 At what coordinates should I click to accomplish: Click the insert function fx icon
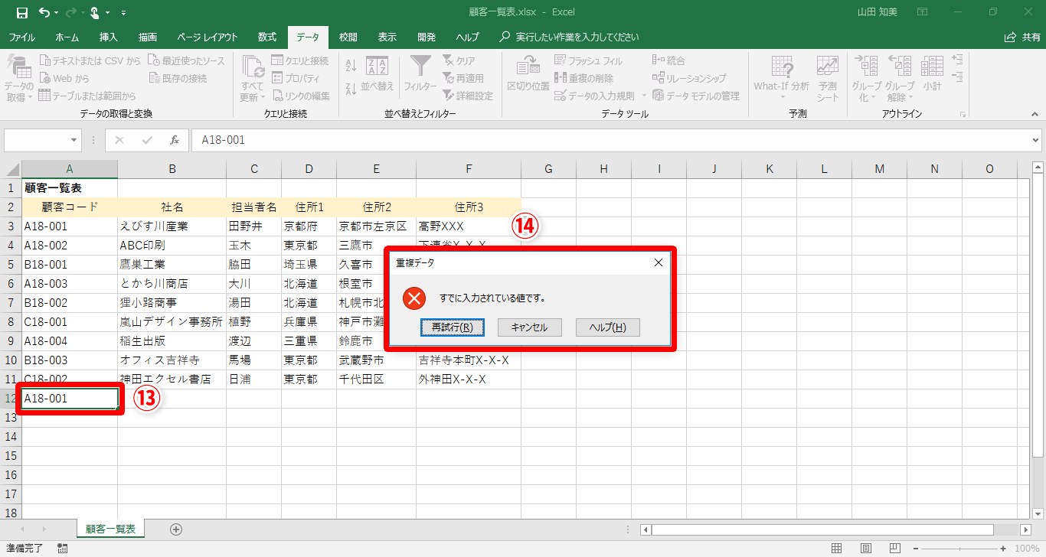click(175, 140)
